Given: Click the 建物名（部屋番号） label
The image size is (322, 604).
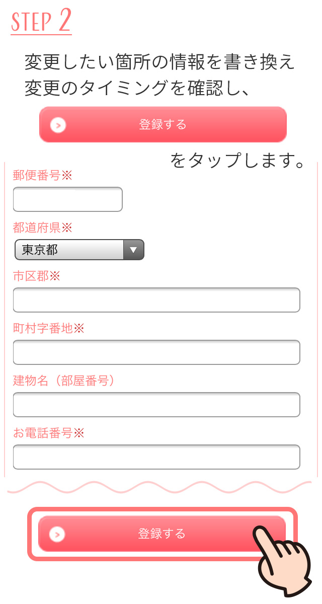Looking at the screenshot, I should [x=64, y=381].
